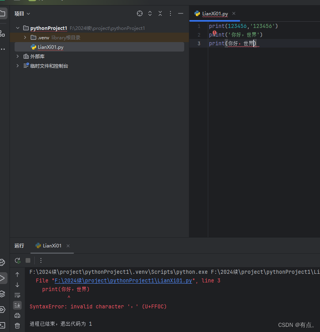
Task: Select opened file target icon in Project panel
Action: [x=140, y=13]
